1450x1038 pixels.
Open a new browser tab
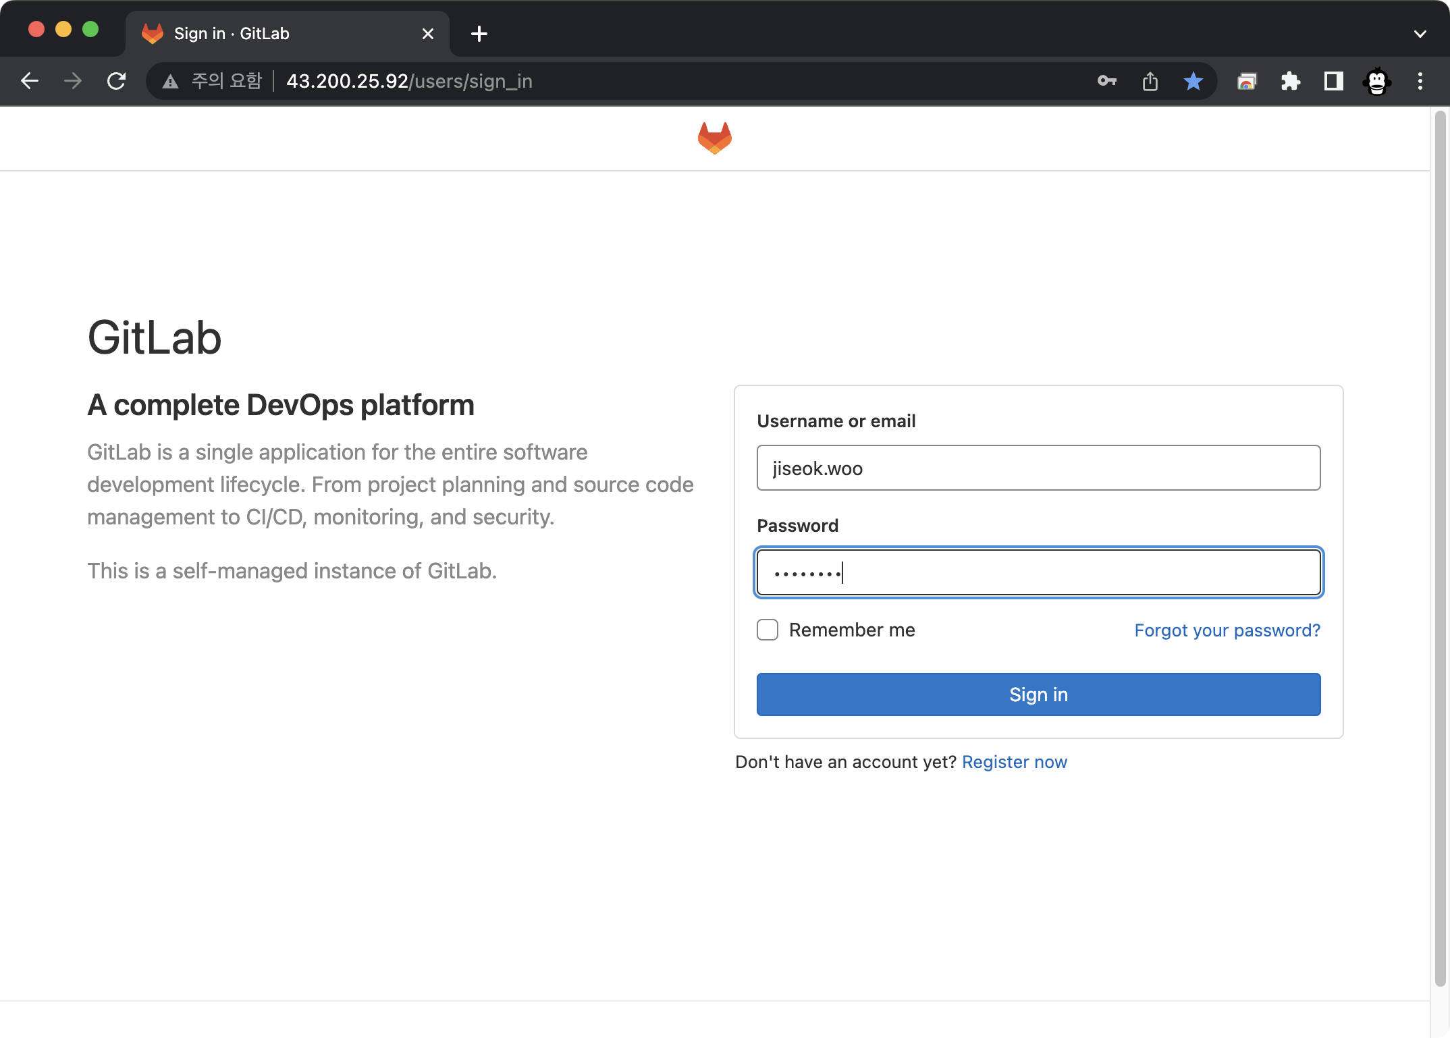point(479,34)
